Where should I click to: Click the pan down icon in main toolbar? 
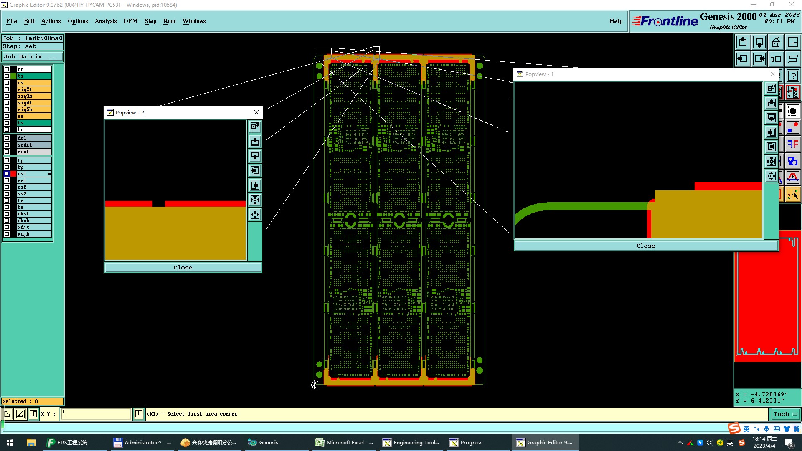pyautogui.click(x=759, y=43)
